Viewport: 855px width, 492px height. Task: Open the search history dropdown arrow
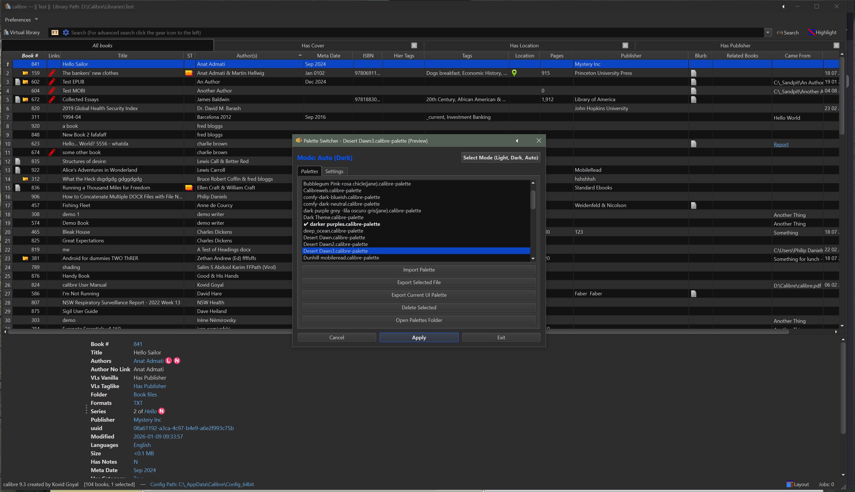(768, 33)
